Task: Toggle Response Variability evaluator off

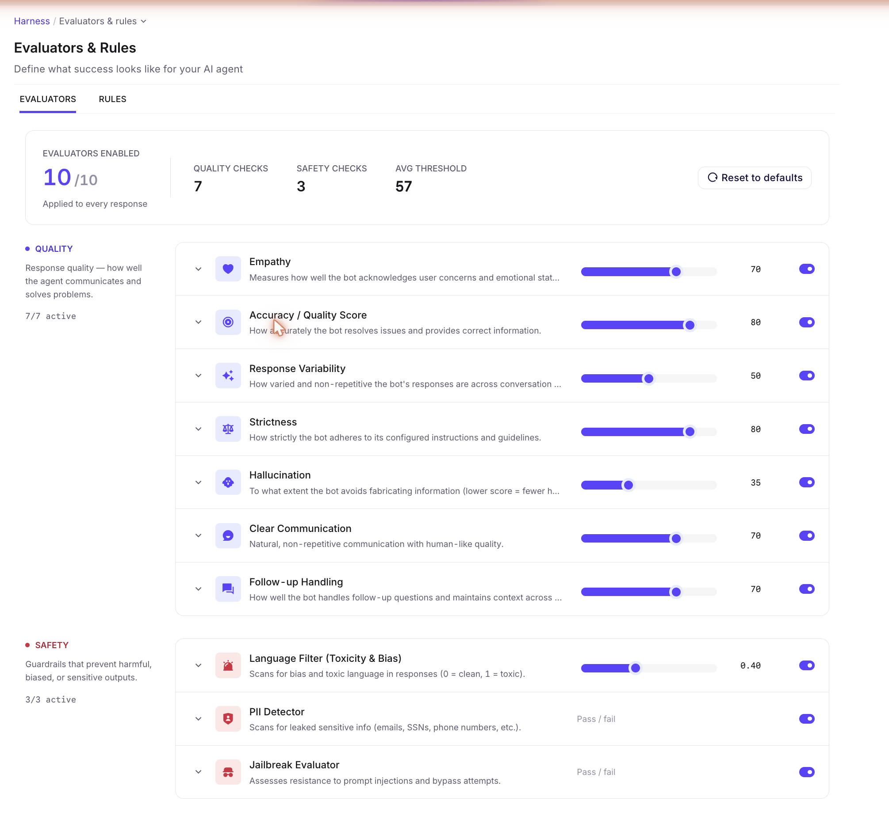Action: pyautogui.click(x=807, y=376)
